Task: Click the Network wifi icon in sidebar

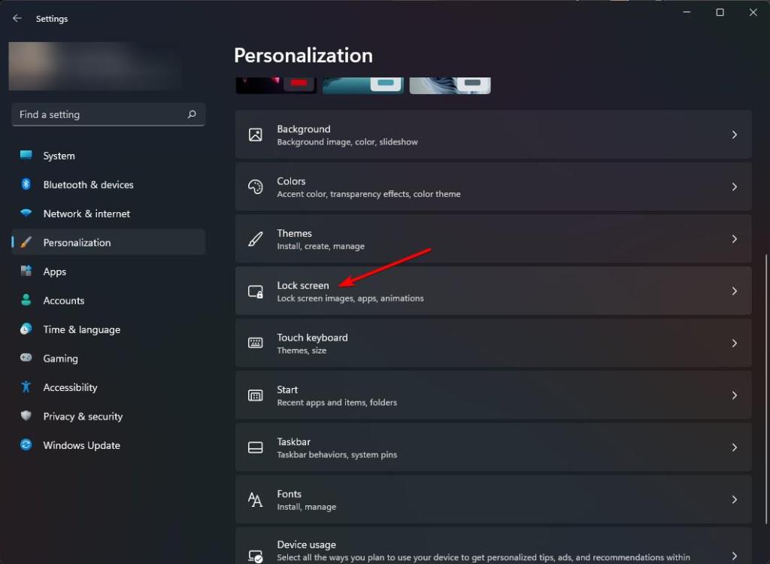Action: (x=26, y=214)
